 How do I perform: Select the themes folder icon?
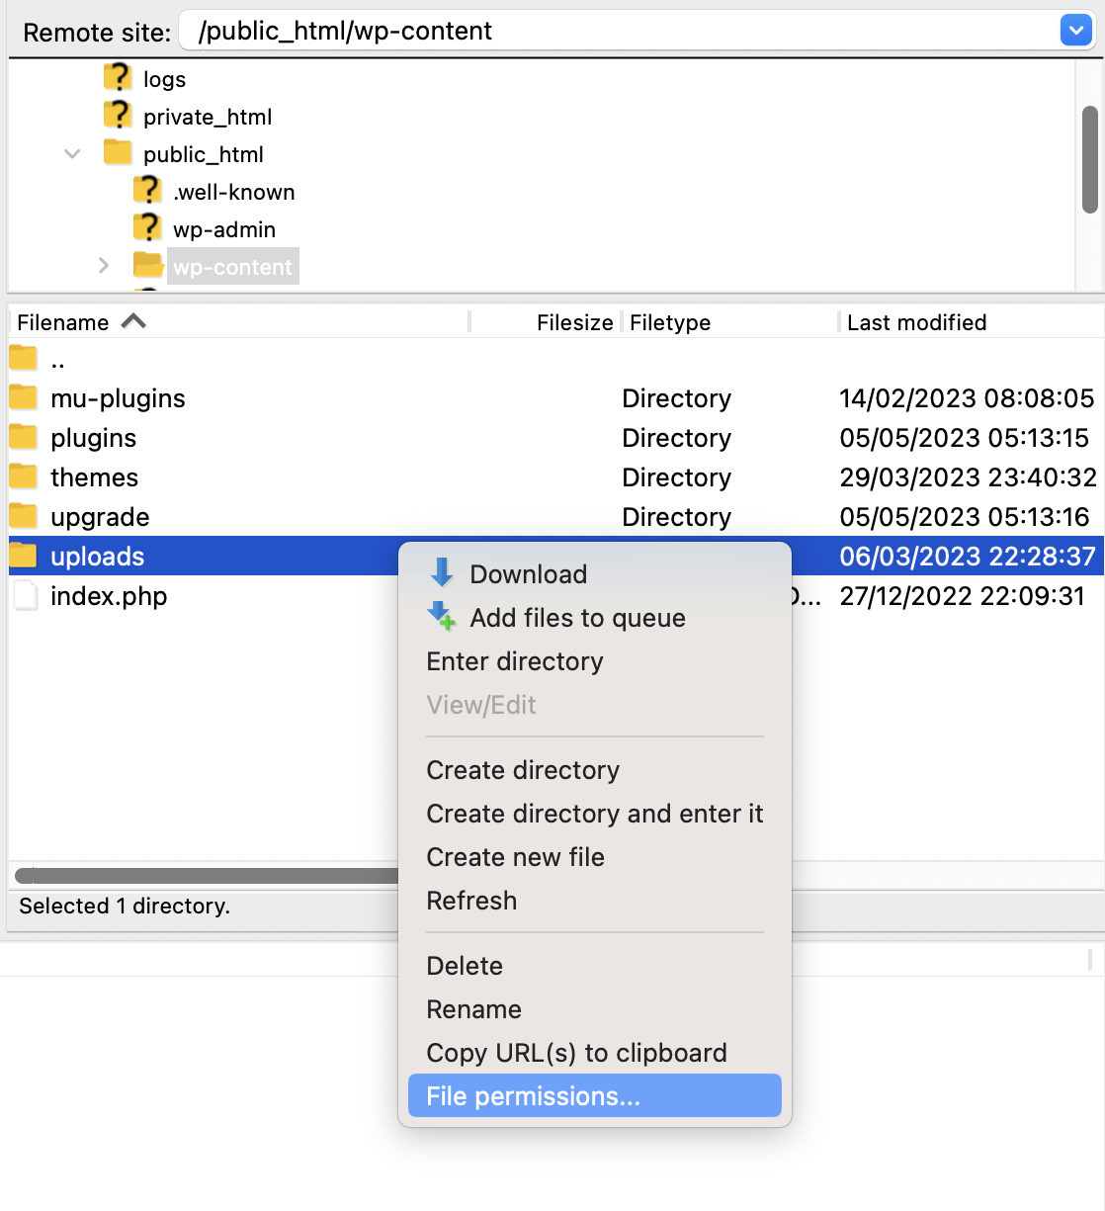(x=22, y=476)
